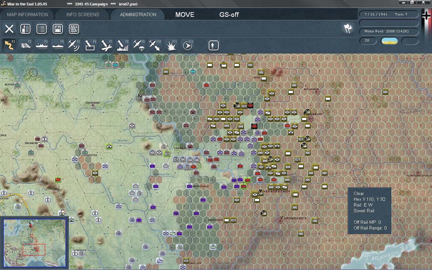Image resolution: width=432 pixels, height=270 pixels.
Task: Activate F9 air transport mode
Action: (139, 45)
